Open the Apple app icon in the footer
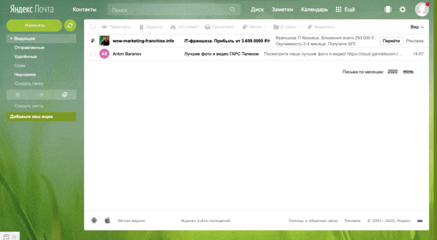 point(107,220)
